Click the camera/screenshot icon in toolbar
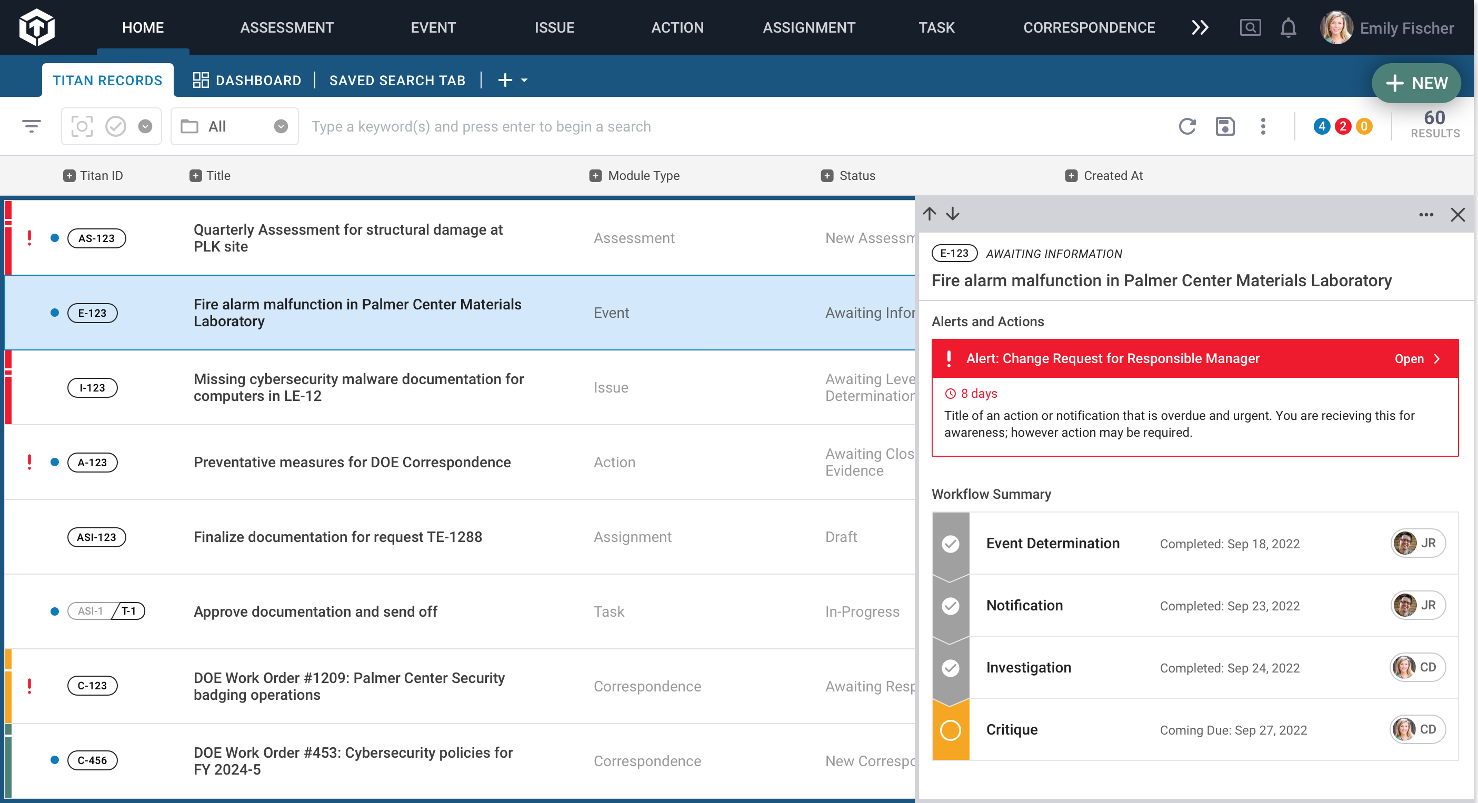 [84, 126]
